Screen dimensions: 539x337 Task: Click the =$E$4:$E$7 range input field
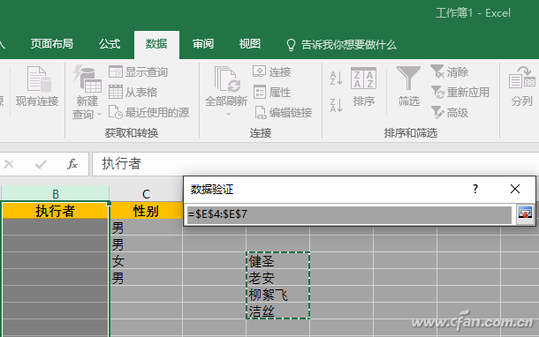(349, 214)
